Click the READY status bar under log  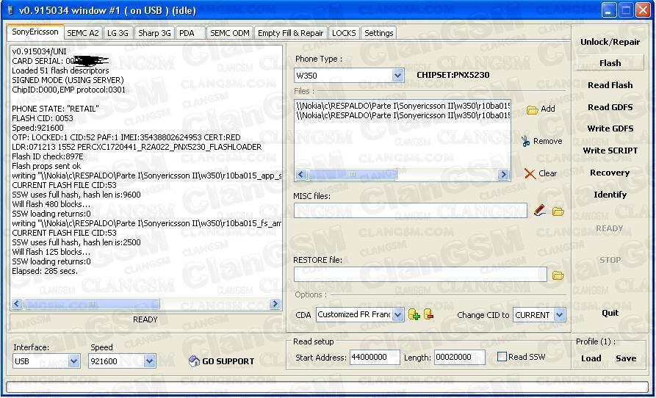pos(145,320)
